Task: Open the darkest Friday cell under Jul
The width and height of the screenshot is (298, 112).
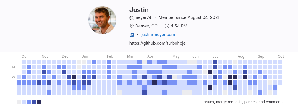Action: pos(210,87)
